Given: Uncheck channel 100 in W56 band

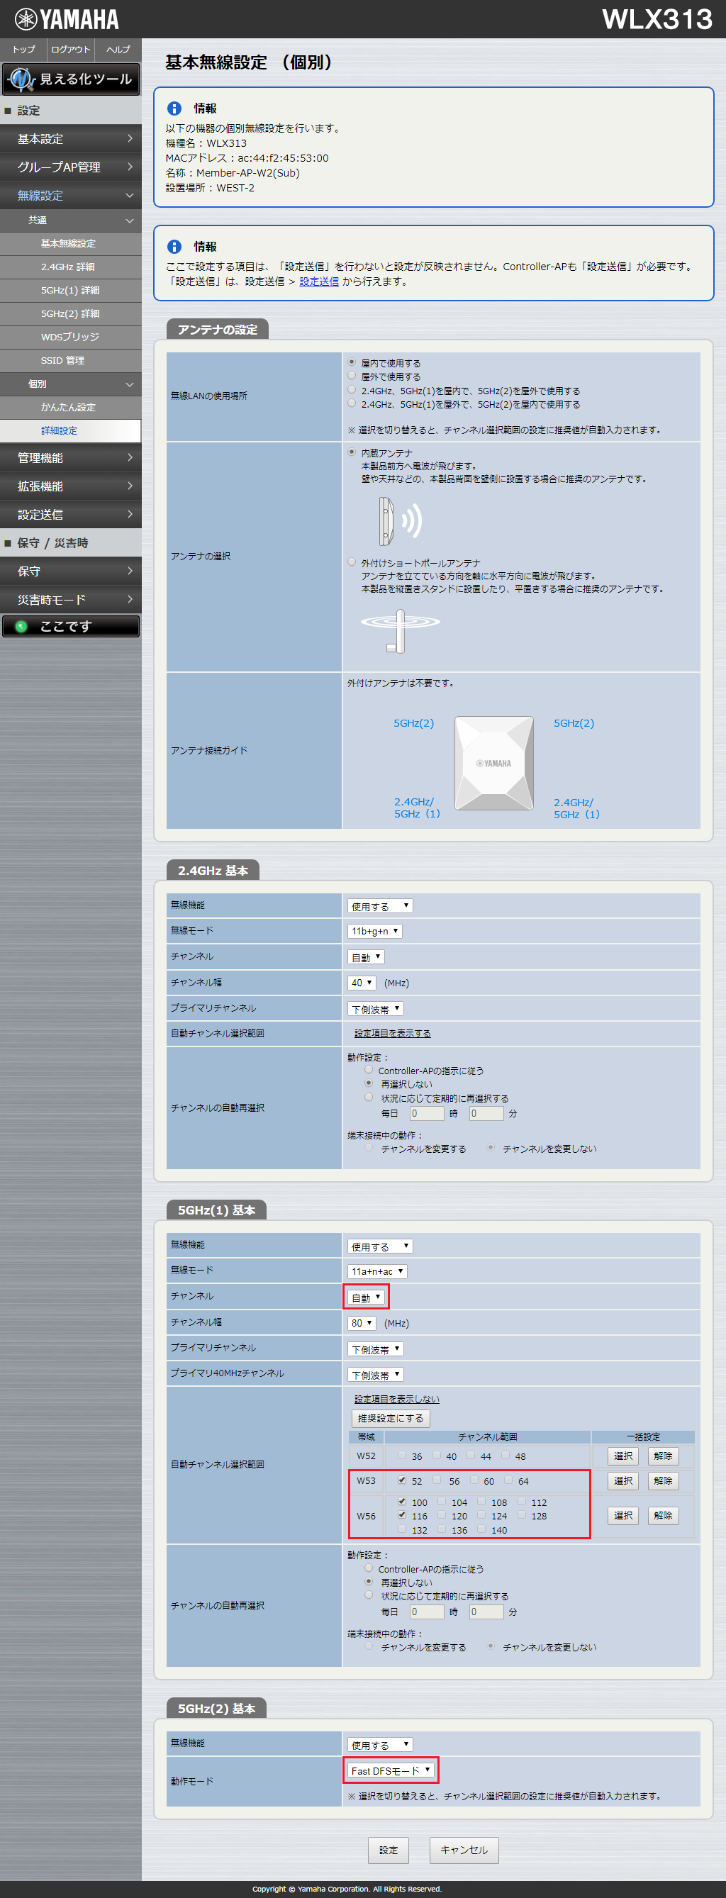Looking at the screenshot, I should click(402, 1501).
